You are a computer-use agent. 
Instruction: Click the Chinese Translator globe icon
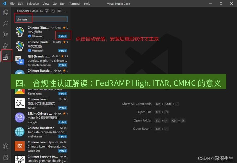20,132
